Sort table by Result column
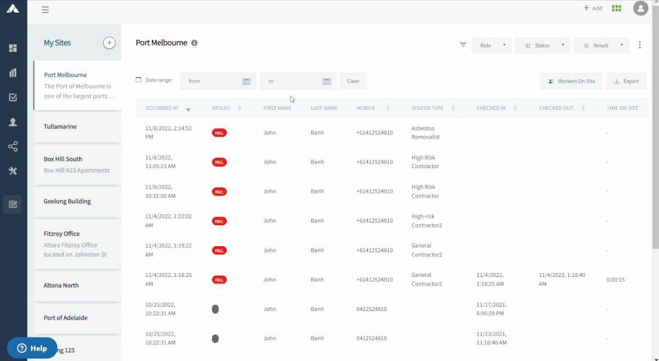The height and width of the screenshot is (361, 659). pyautogui.click(x=239, y=108)
